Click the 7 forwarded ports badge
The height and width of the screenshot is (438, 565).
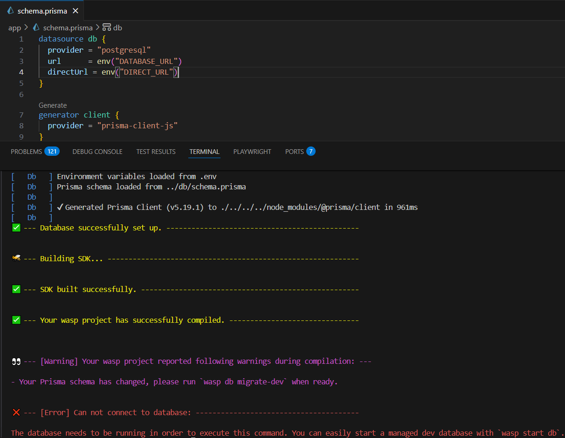point(311,151)
